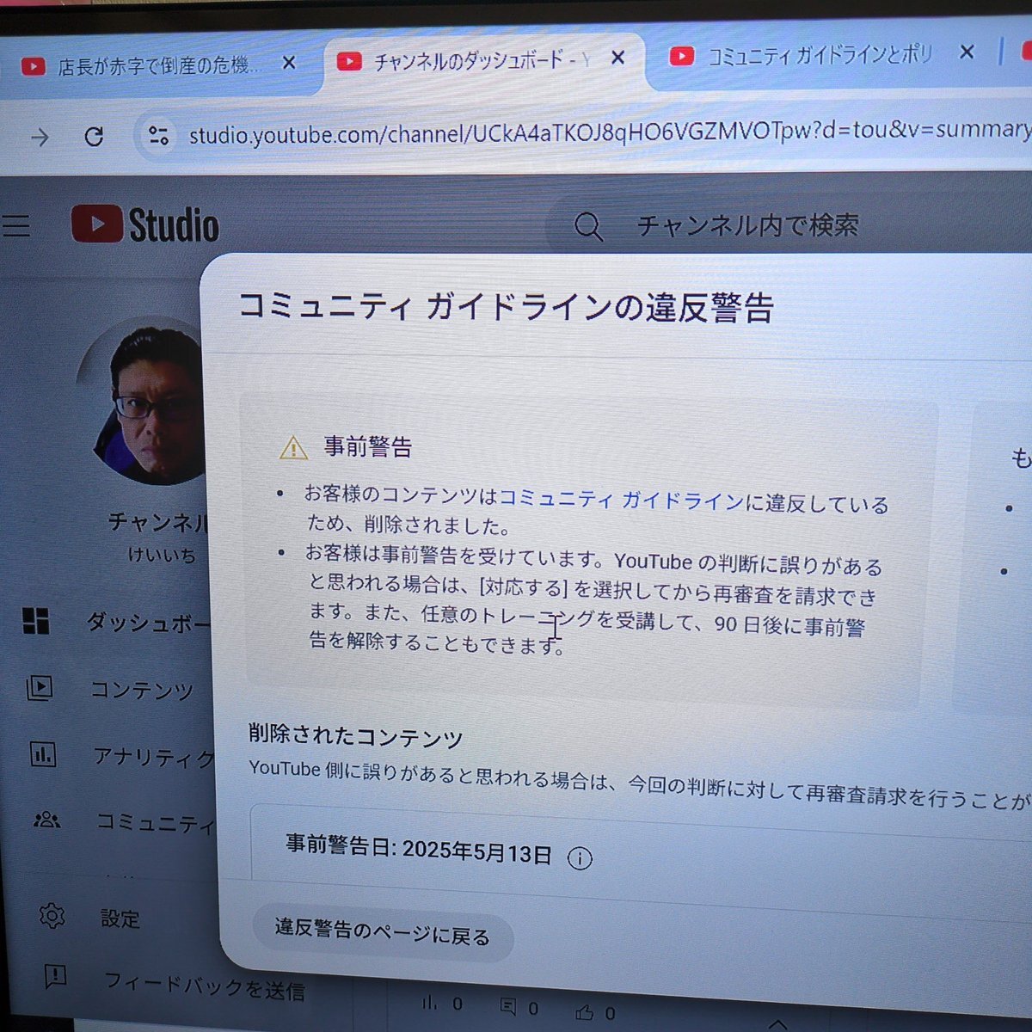Click the feedback exclamation icon
Screen dimensions: 1032x1032
coord(55,975)
